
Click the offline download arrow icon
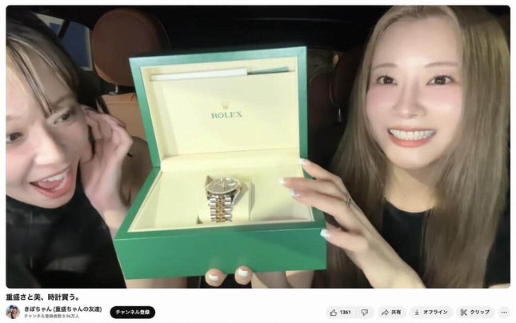pos(417,313)
